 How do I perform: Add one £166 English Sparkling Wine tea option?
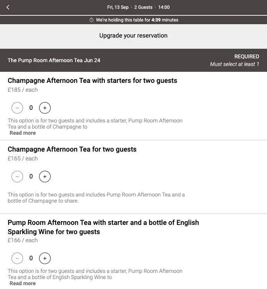pyautogui.click(x=45, y=258)
